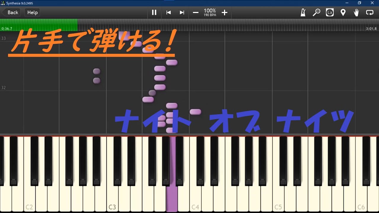The height and width of the screenshot is (213, 379).
Task: Click the total time 3:01.8 label
Action: (x=371, y=29)
